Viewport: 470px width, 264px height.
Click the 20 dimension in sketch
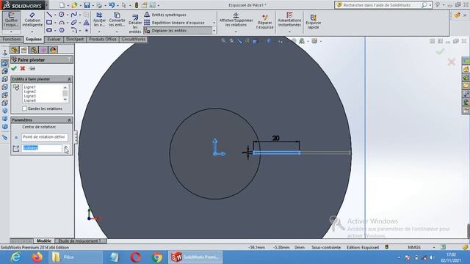coord(276,139)
